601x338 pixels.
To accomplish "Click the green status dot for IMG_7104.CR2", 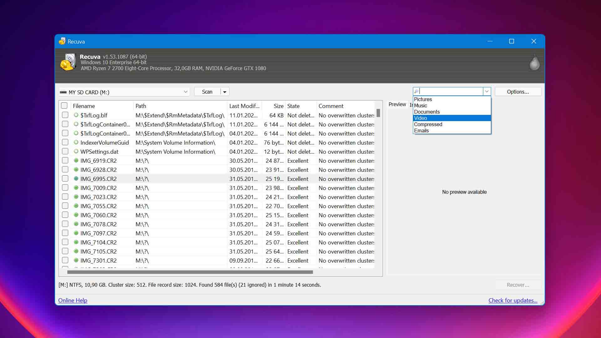I will click(x=76, y=242).
